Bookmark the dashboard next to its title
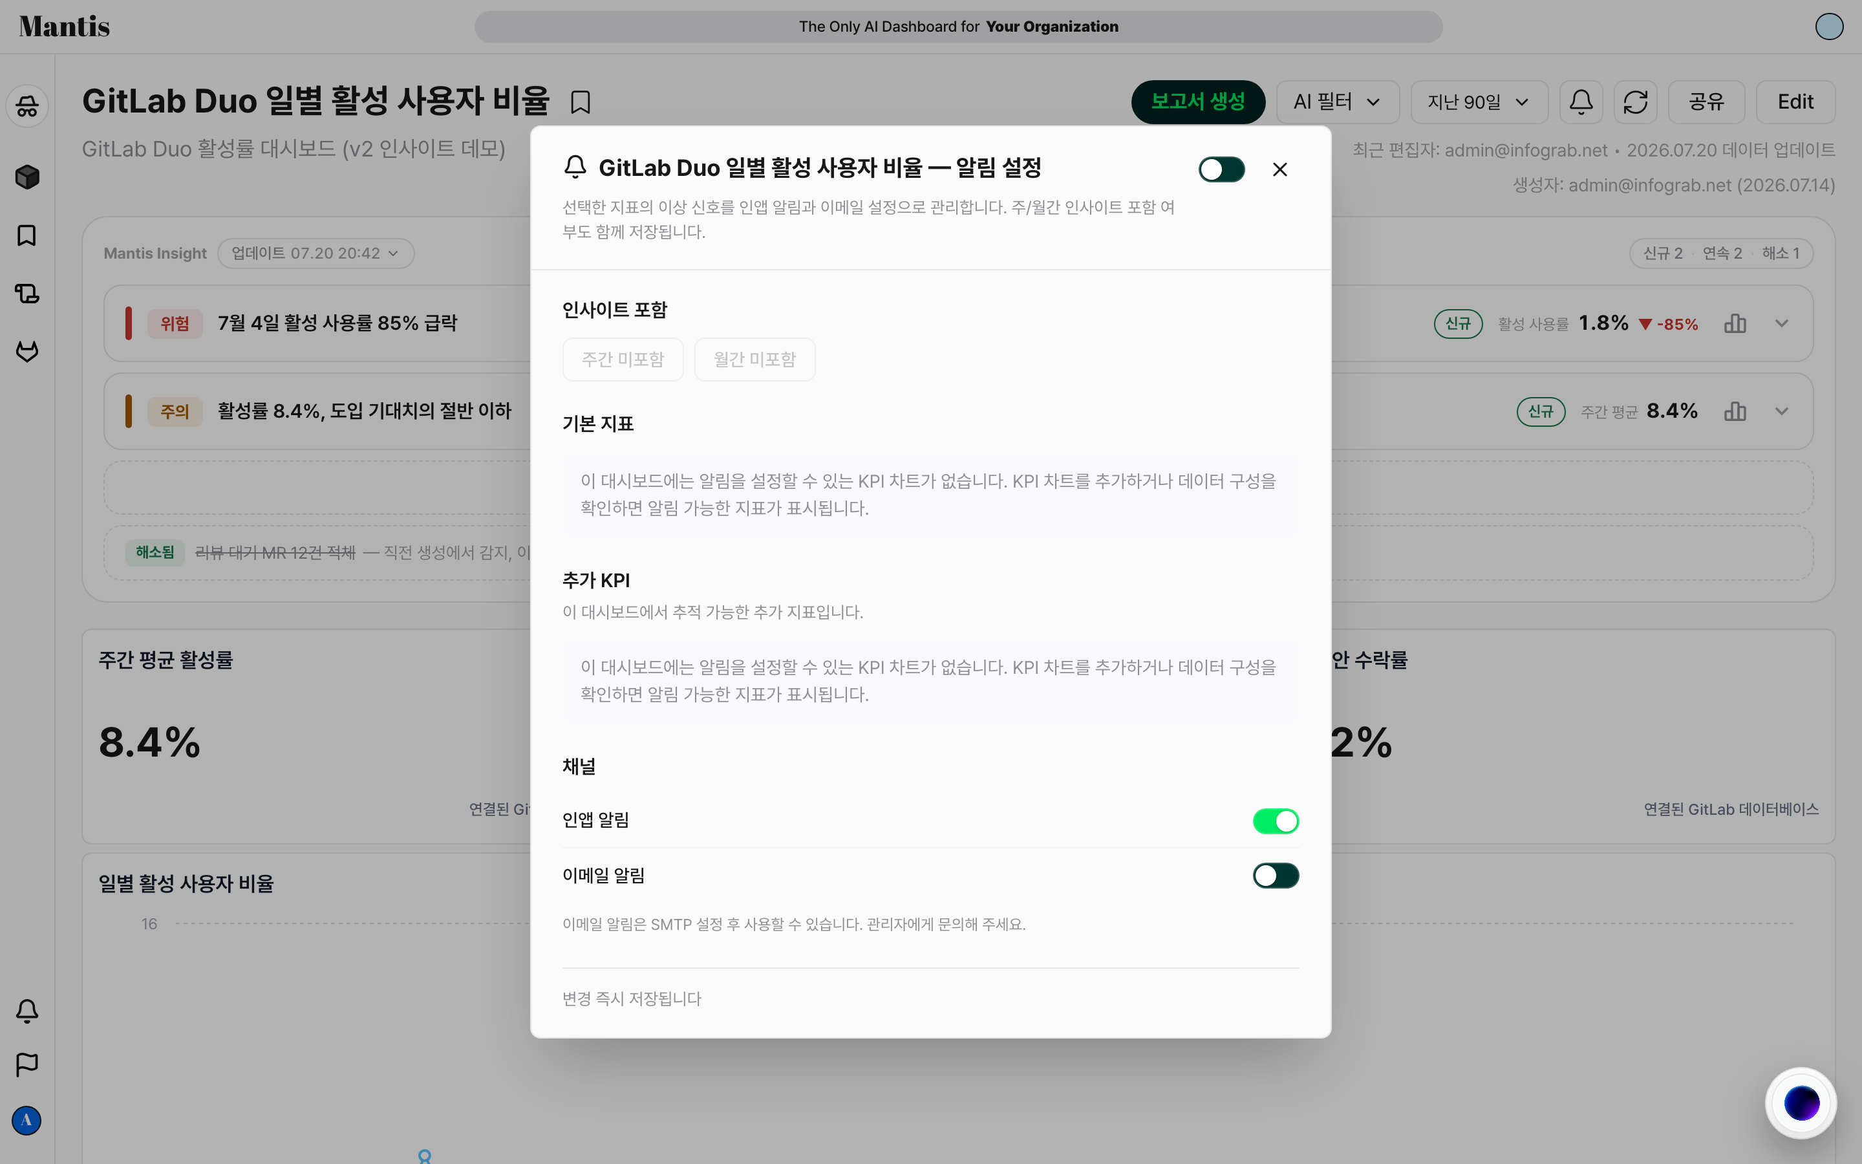1862x1164 pixels. [x=581, y=102]
